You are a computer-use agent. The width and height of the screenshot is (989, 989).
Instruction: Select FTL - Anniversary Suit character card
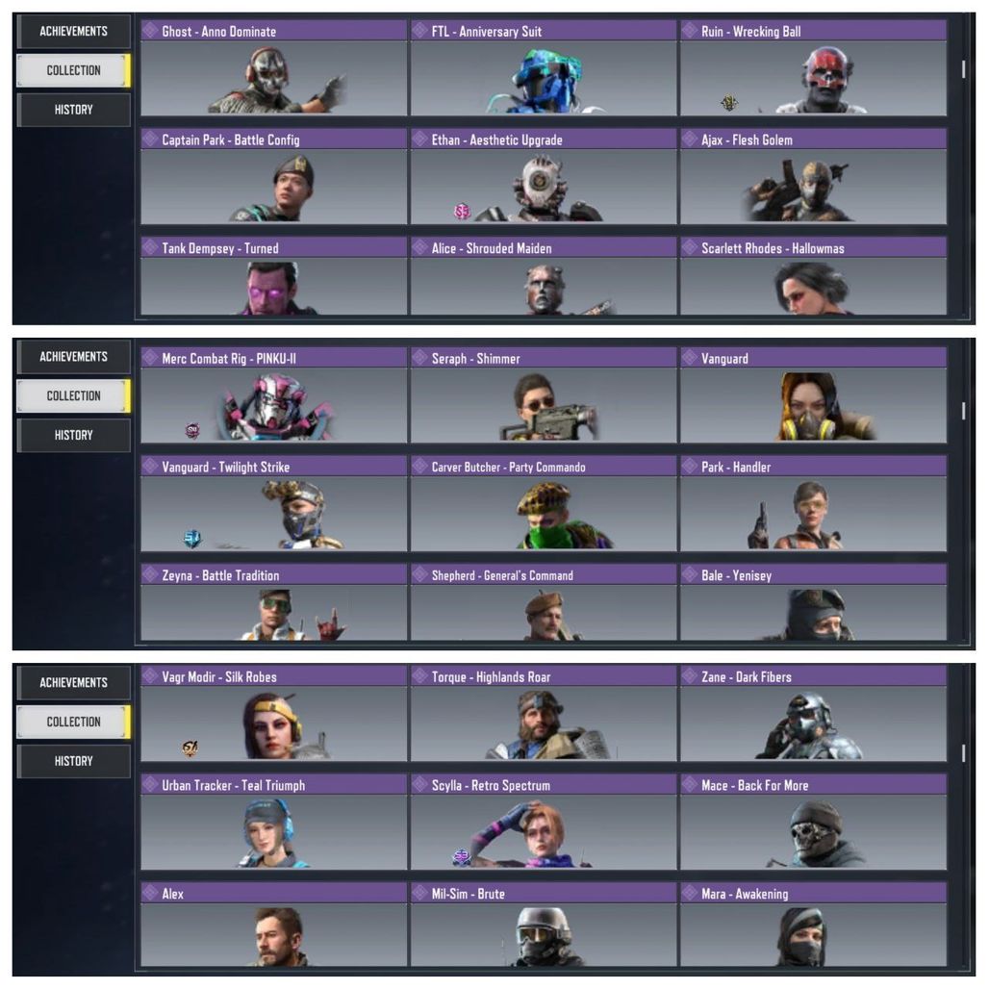click(544, 67)
